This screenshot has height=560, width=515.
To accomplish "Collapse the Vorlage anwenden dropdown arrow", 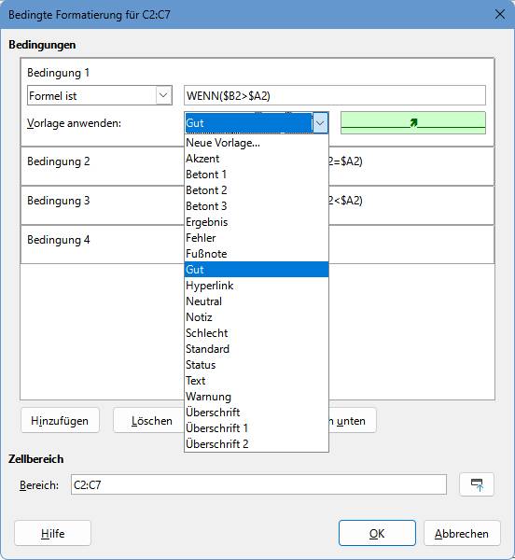I will pos(320,123).
